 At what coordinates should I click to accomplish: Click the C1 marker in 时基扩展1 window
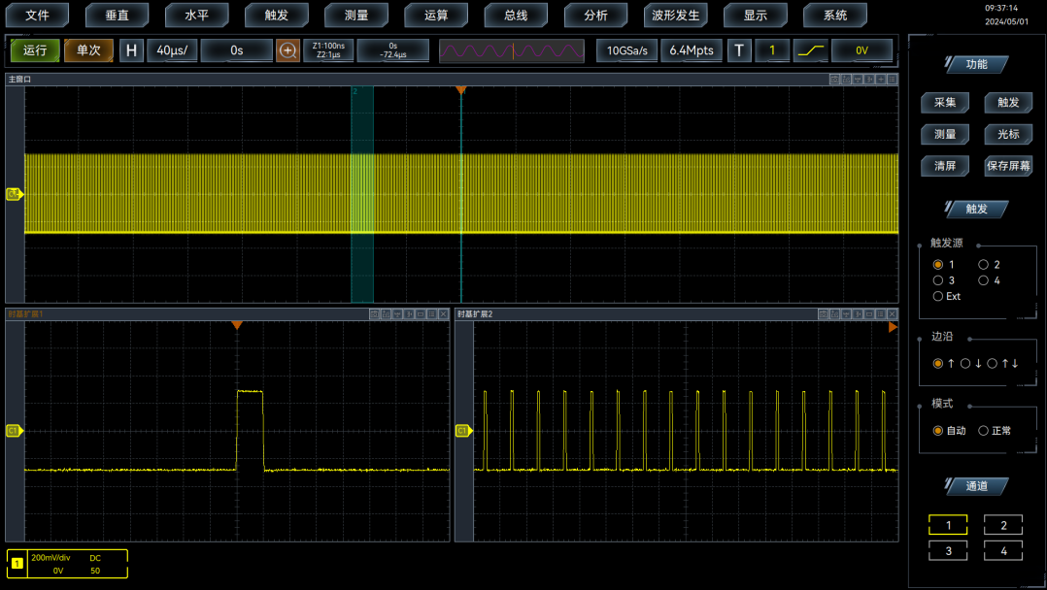tap(15, 431)
